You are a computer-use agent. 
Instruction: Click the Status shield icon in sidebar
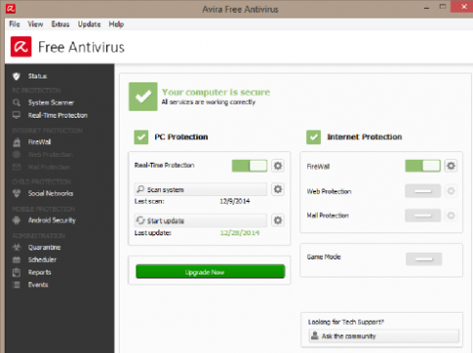point(17,76)
